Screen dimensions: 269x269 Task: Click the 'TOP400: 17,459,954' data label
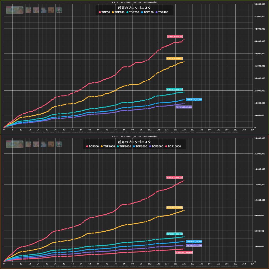[x=184, y=107]
